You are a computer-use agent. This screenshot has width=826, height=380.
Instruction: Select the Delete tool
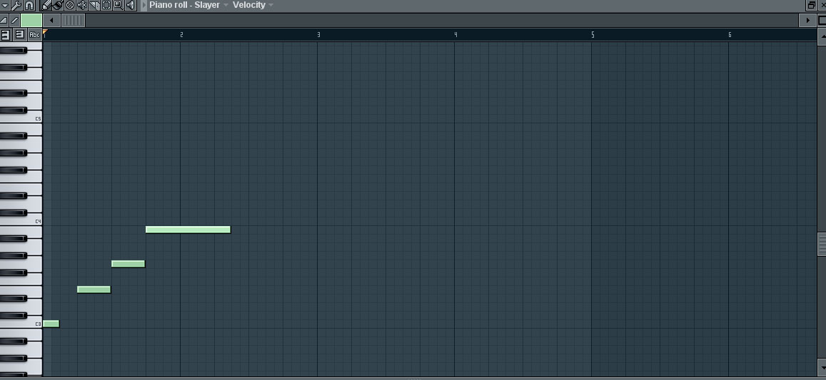click(69, 5)
